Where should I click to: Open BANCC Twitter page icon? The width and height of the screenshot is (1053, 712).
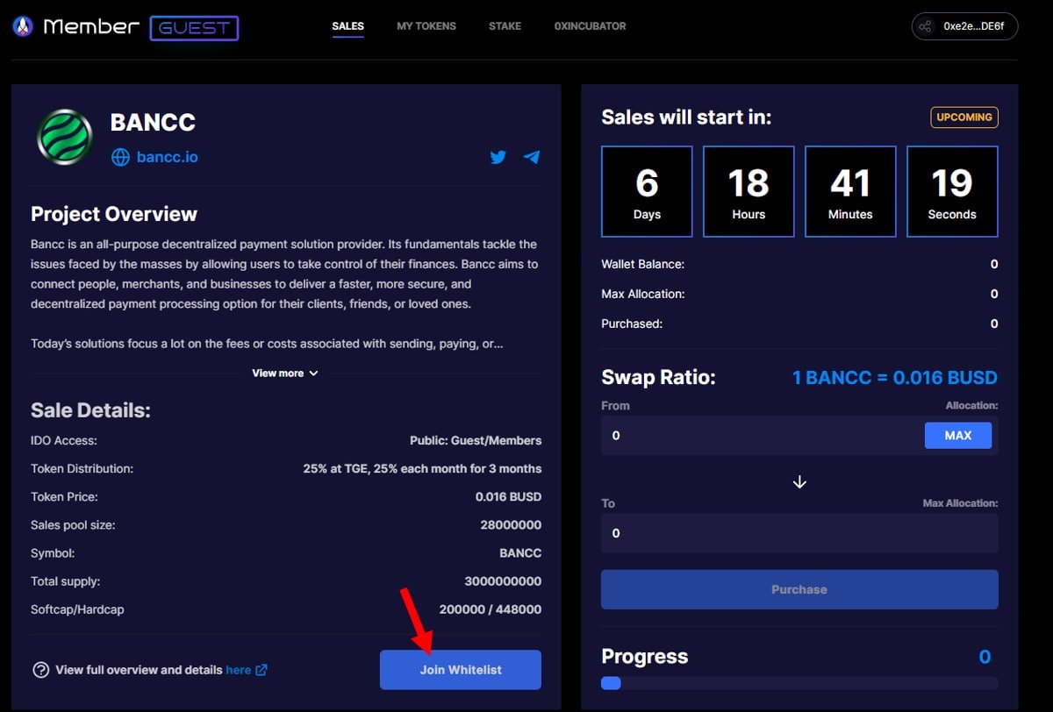pos(498,157)
